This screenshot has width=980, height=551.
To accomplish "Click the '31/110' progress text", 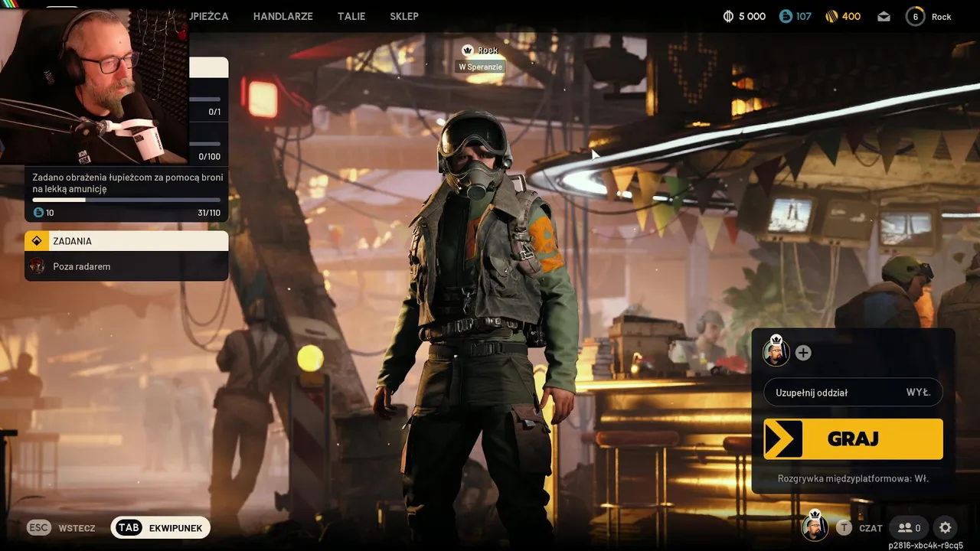I will [208, 213].
